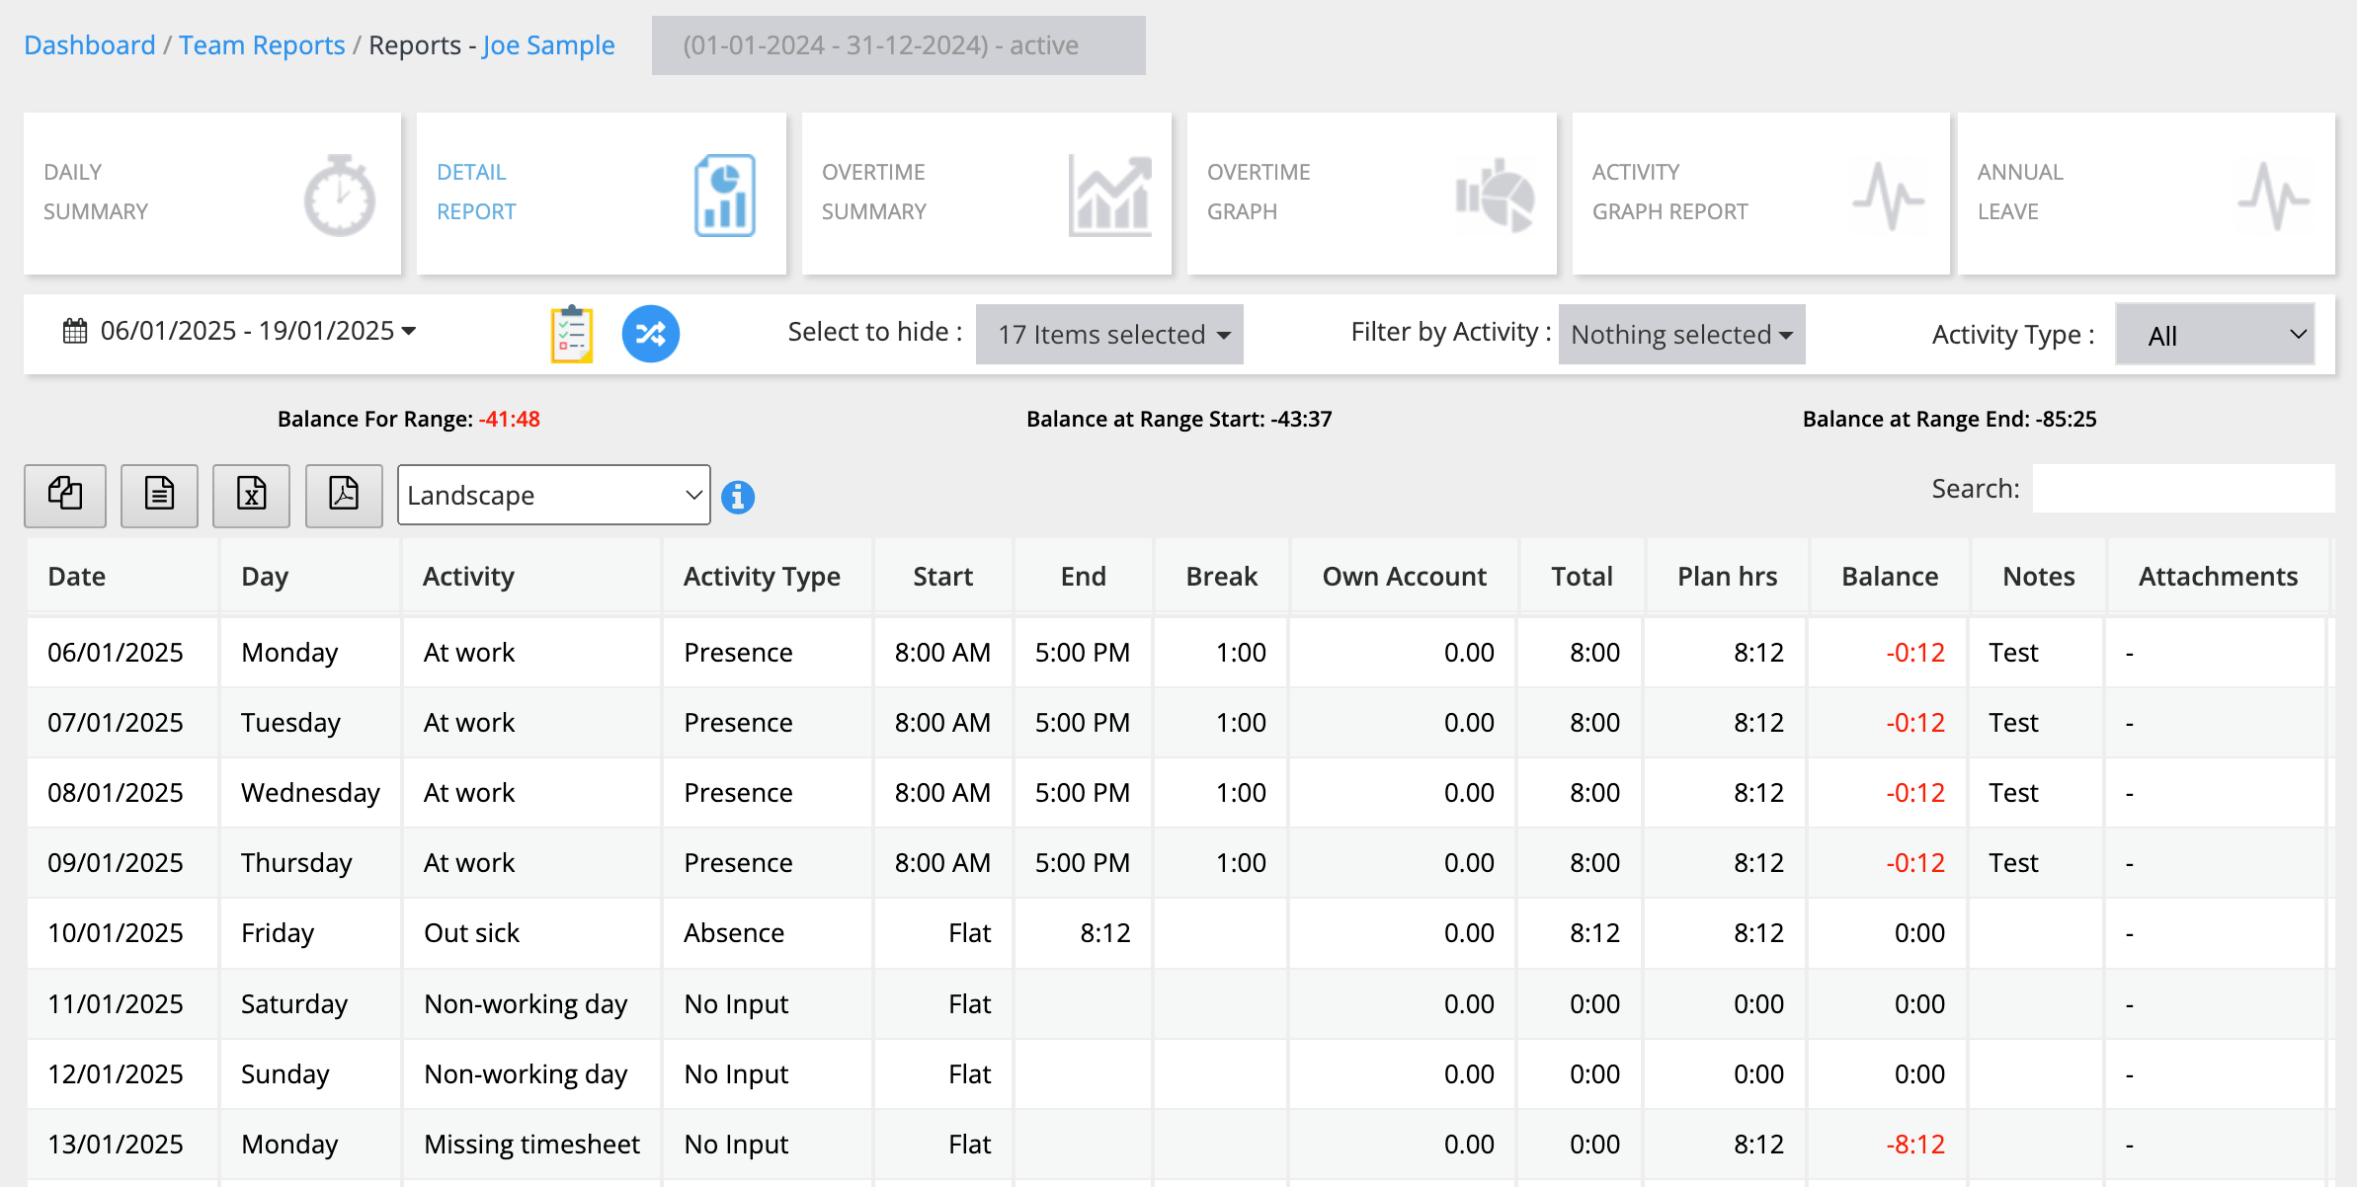Expand the 17 Items selected dropdown
This screenshot has height=1187, width=2357.
point(1109,335)
